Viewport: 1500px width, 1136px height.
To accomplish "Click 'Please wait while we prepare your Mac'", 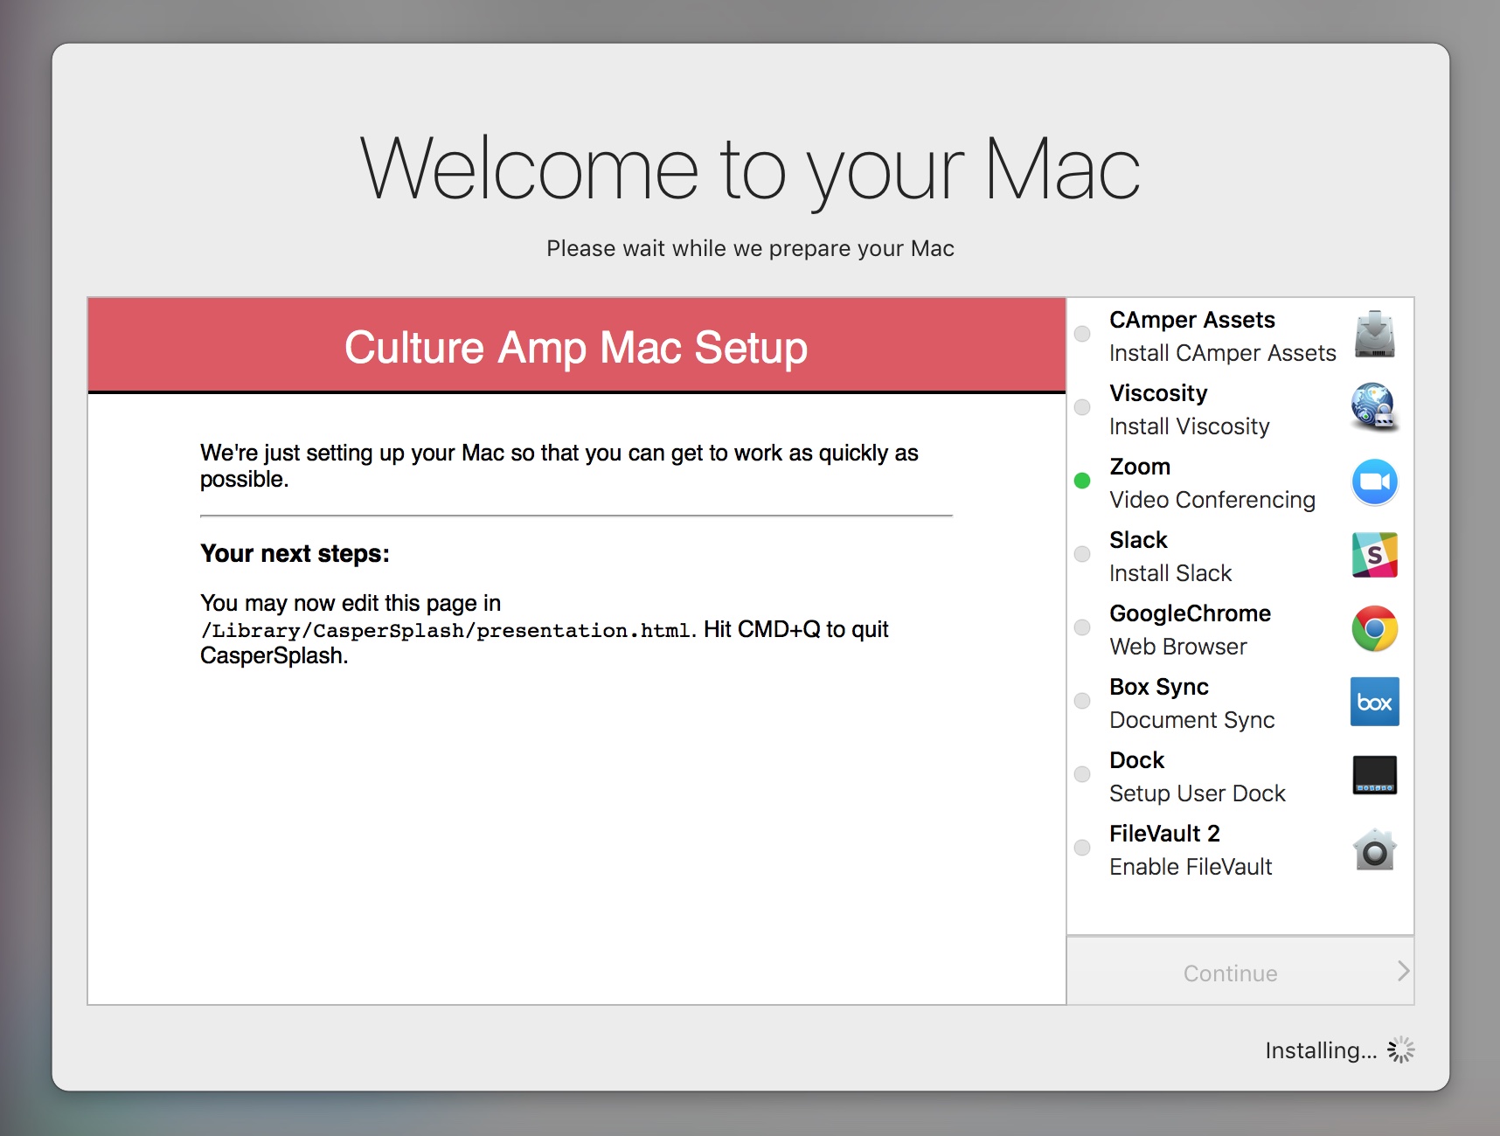I will click(750, 249).
